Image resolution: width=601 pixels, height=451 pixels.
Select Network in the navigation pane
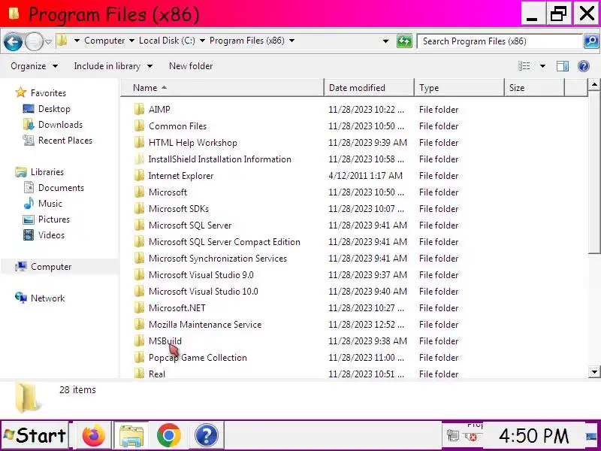click(x=47, y=298)
